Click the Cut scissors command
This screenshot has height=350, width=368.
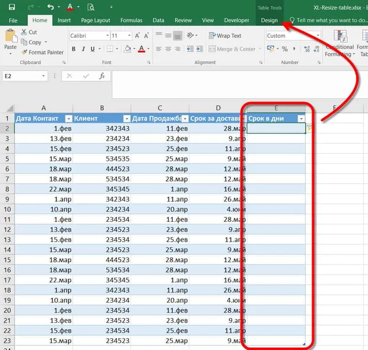pyautogui.click(x=29, y=32)
